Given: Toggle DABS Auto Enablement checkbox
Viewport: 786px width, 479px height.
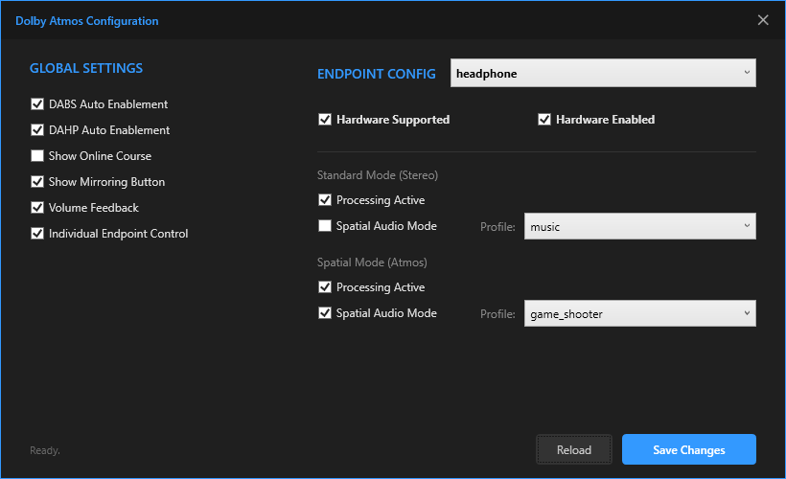Looking at the screenshot, I should [37, 104].
